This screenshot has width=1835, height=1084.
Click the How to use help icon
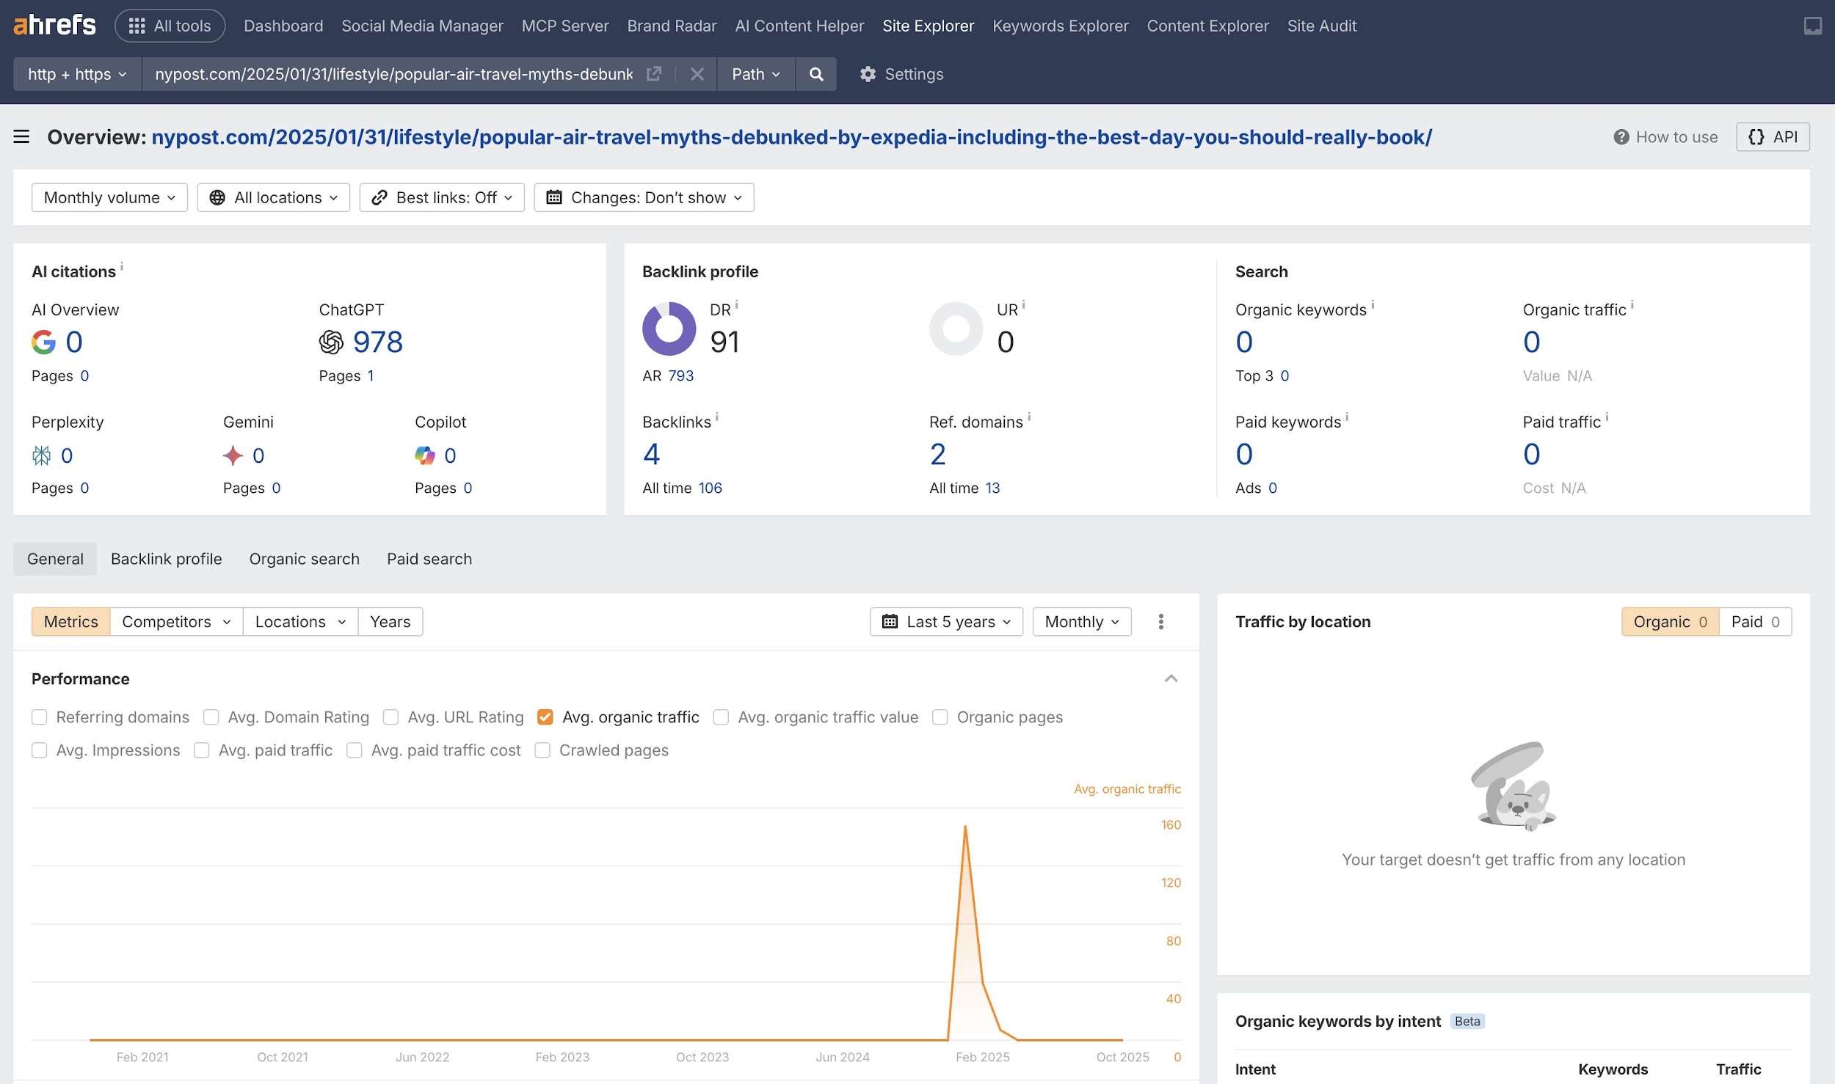pyautogui.click(x=1621, y=137)
